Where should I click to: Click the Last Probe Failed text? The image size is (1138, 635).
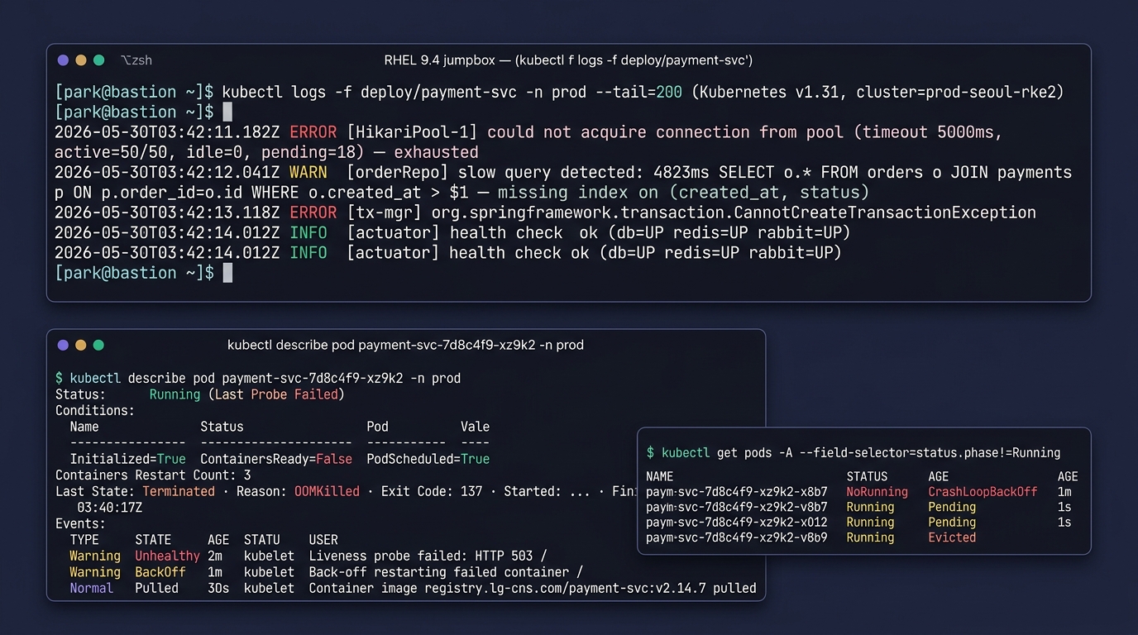276,394
